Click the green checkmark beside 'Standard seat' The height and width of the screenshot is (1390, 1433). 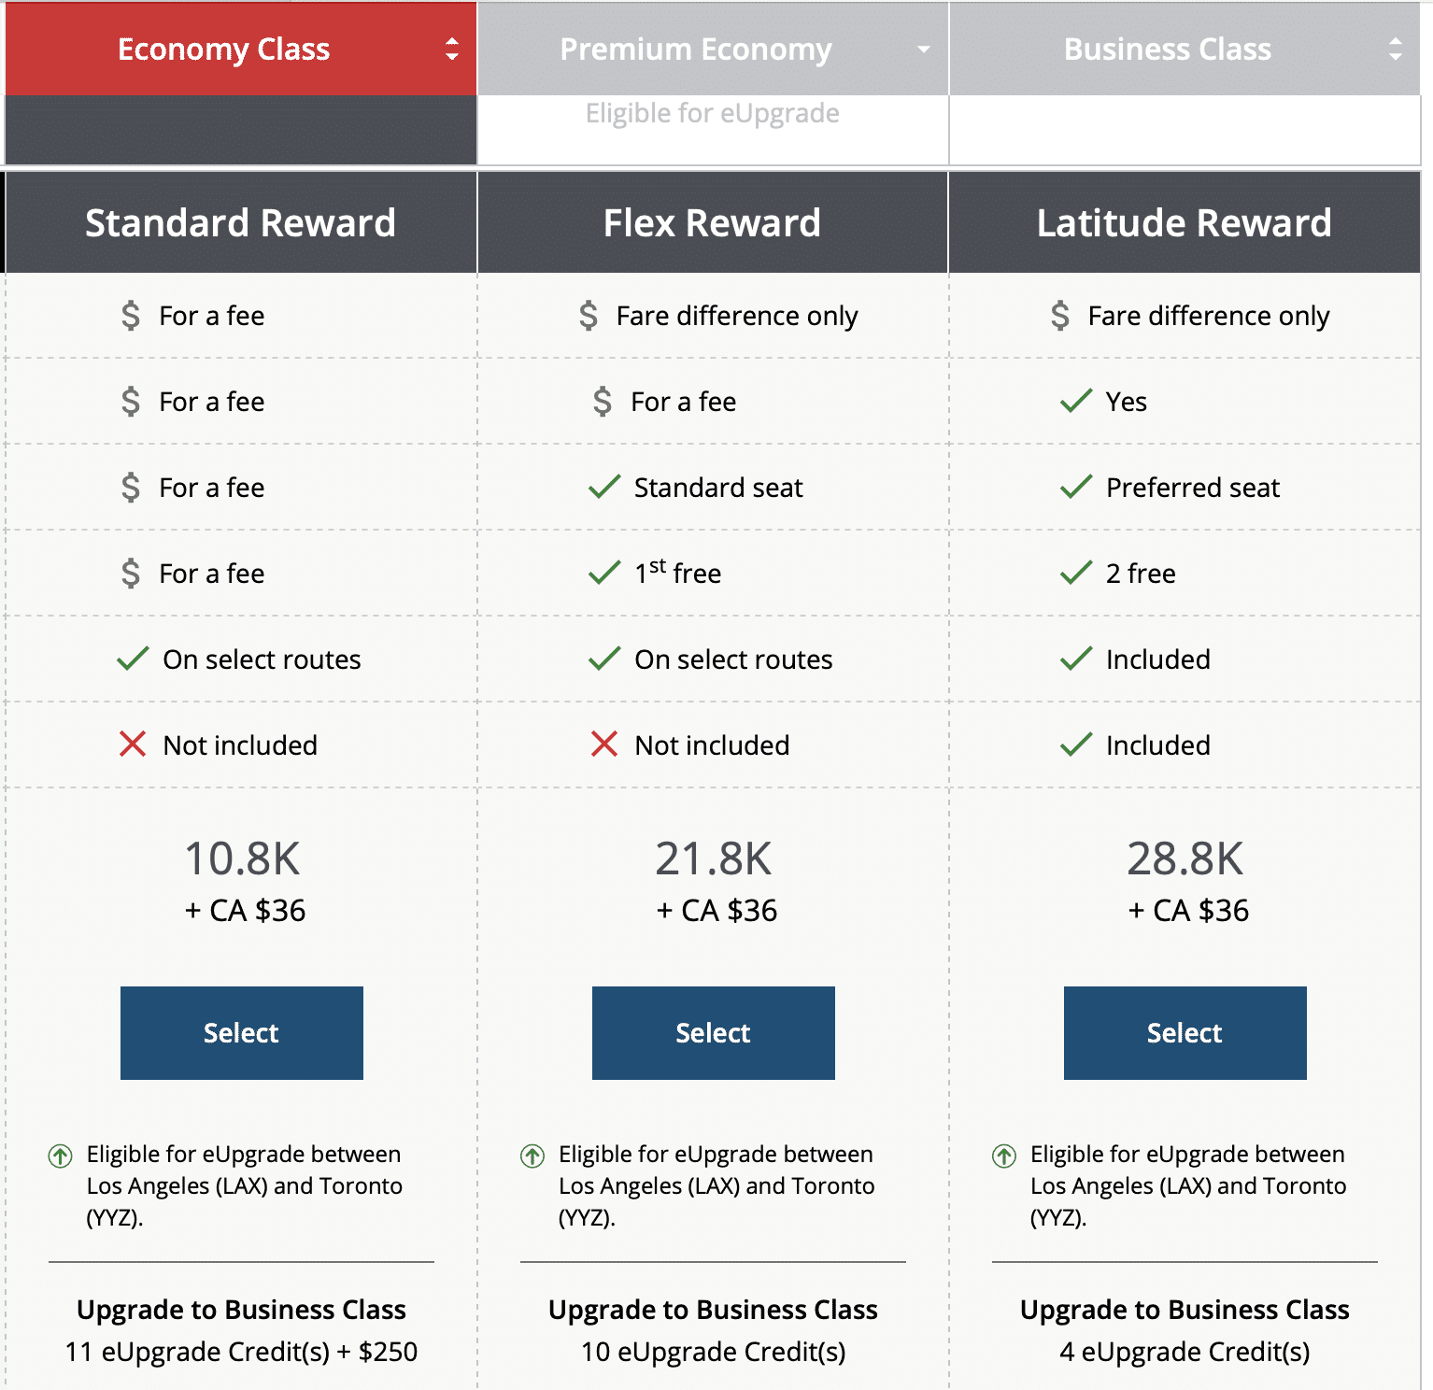point(604,487)
